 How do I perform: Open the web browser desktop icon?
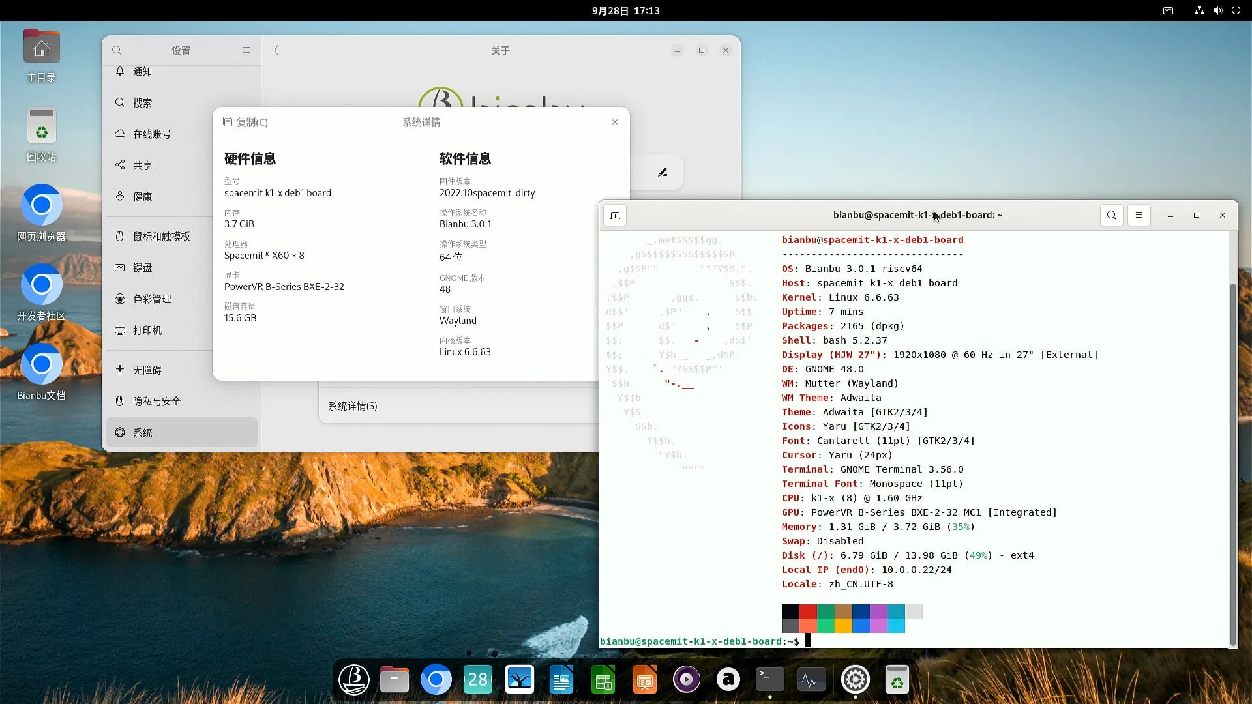(x=41, y=206)
